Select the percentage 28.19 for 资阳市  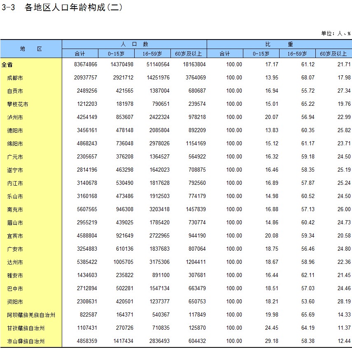(344, 301)
